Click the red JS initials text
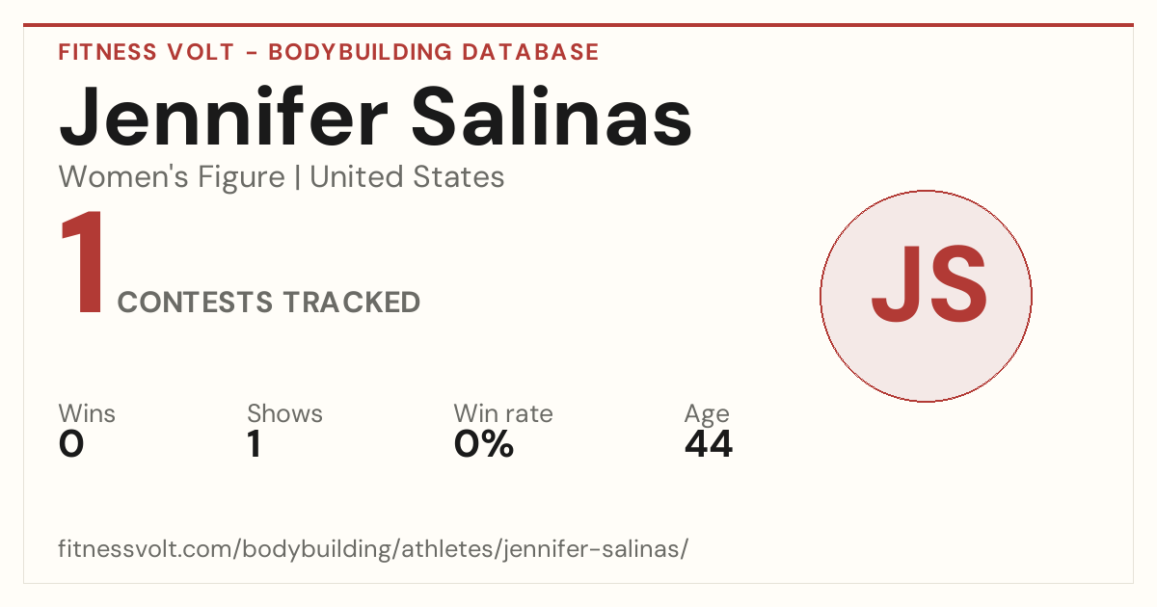Image resolution: width=1157 pixels, height=607 pixels. (x=928, y=285)
